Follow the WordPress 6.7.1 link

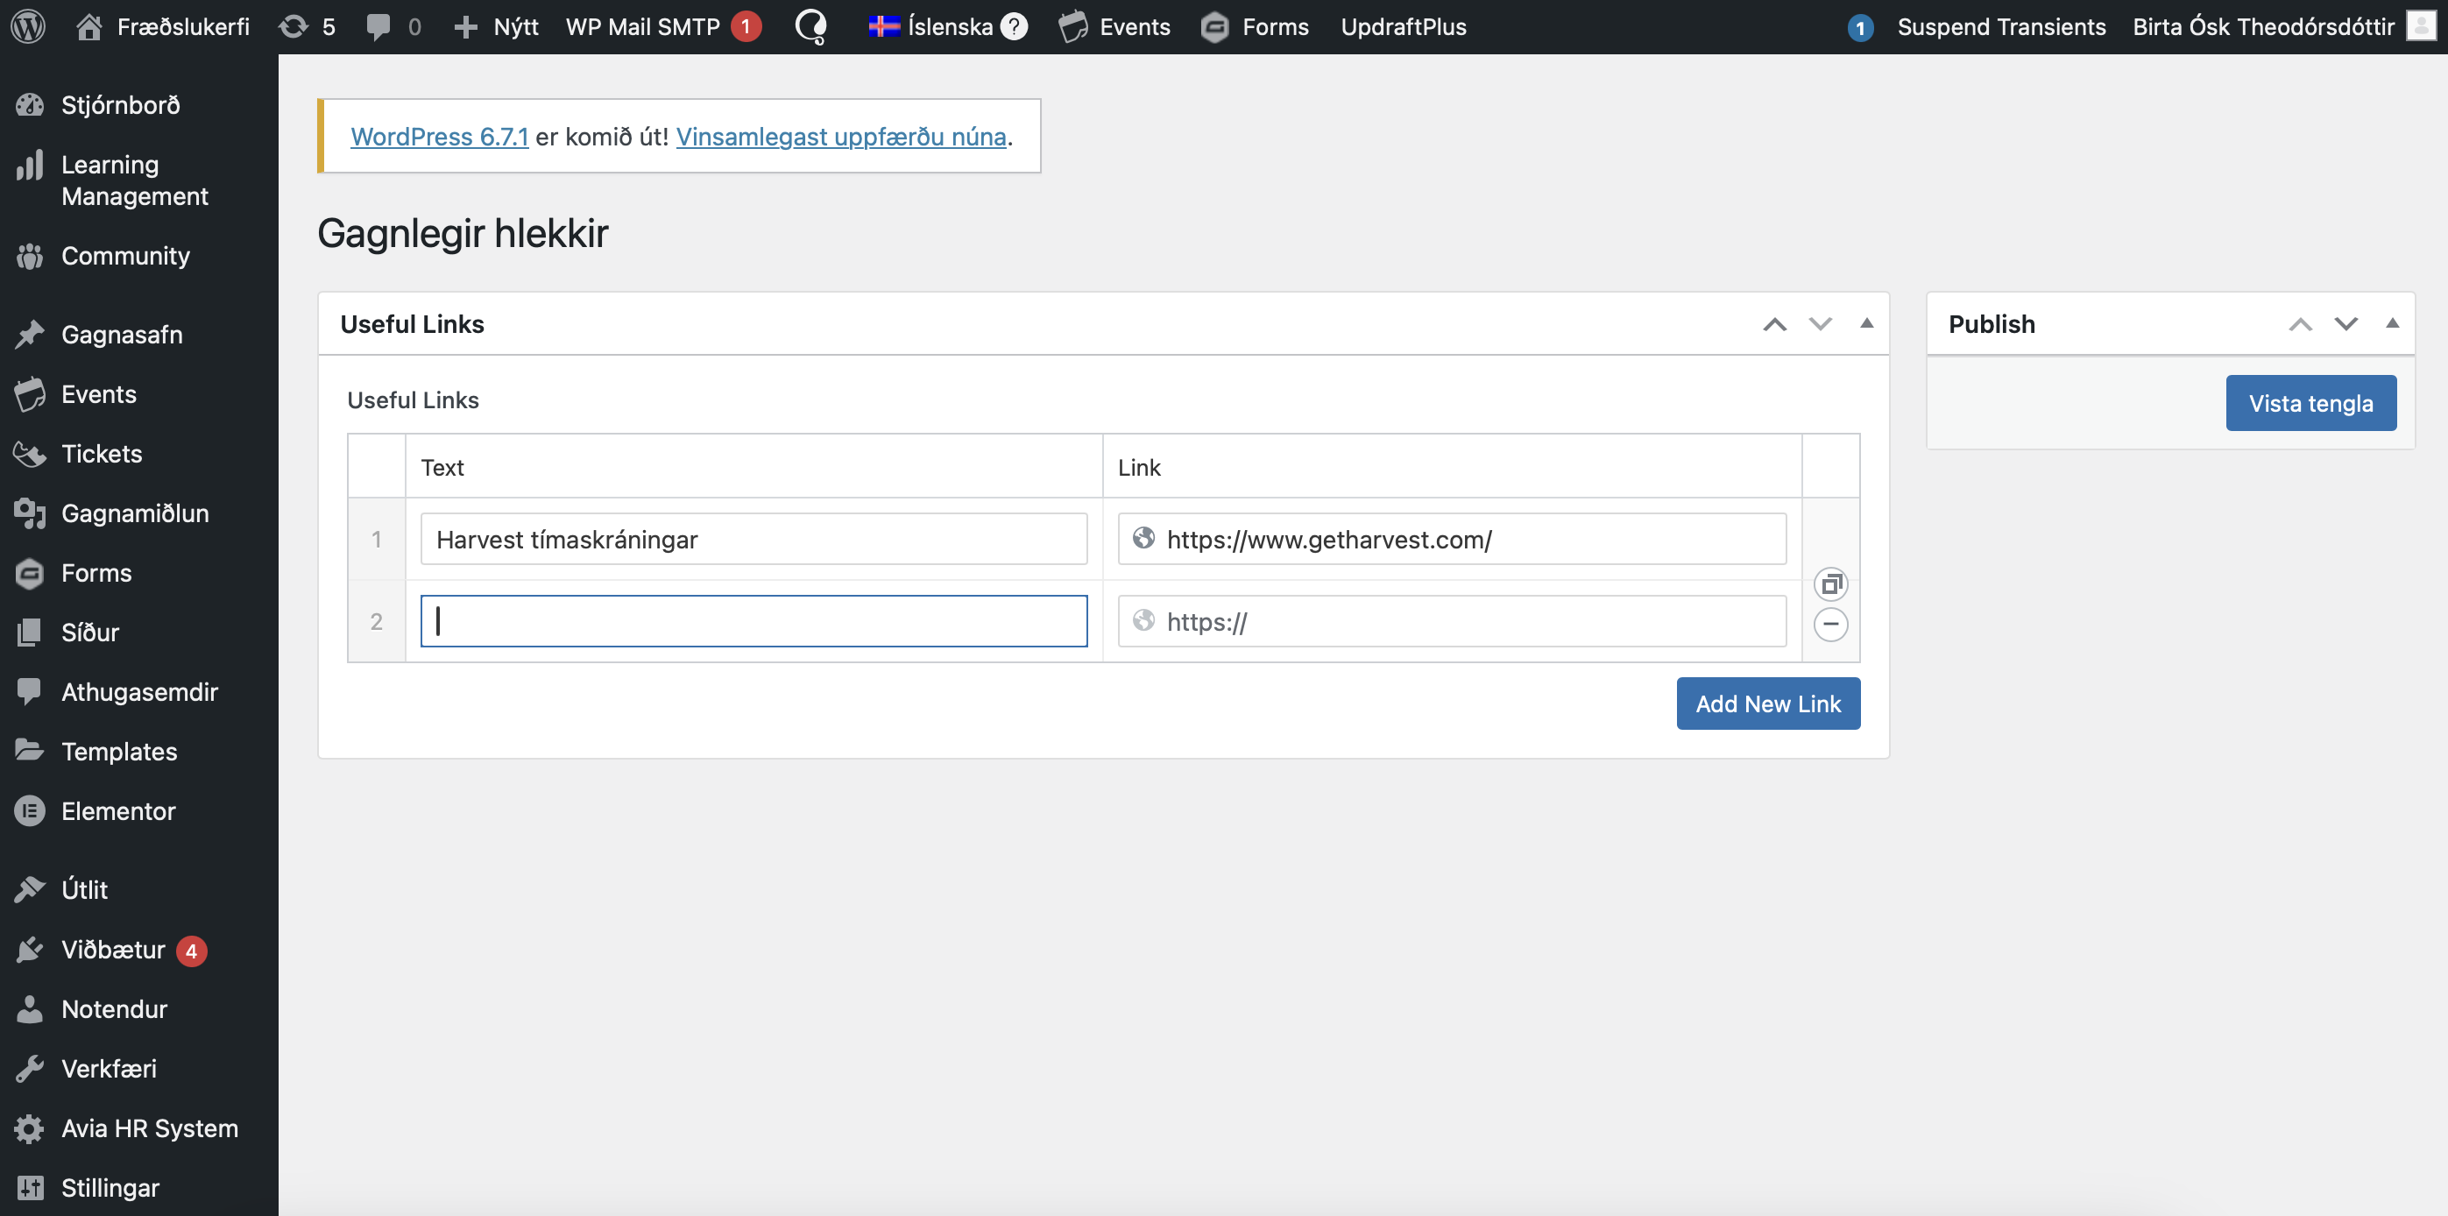439,137
